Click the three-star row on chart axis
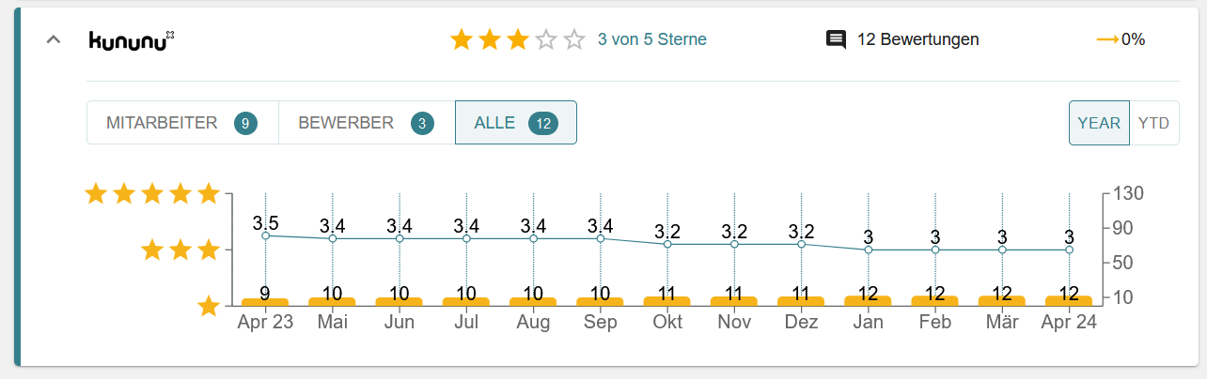 [x=180, y=250]
